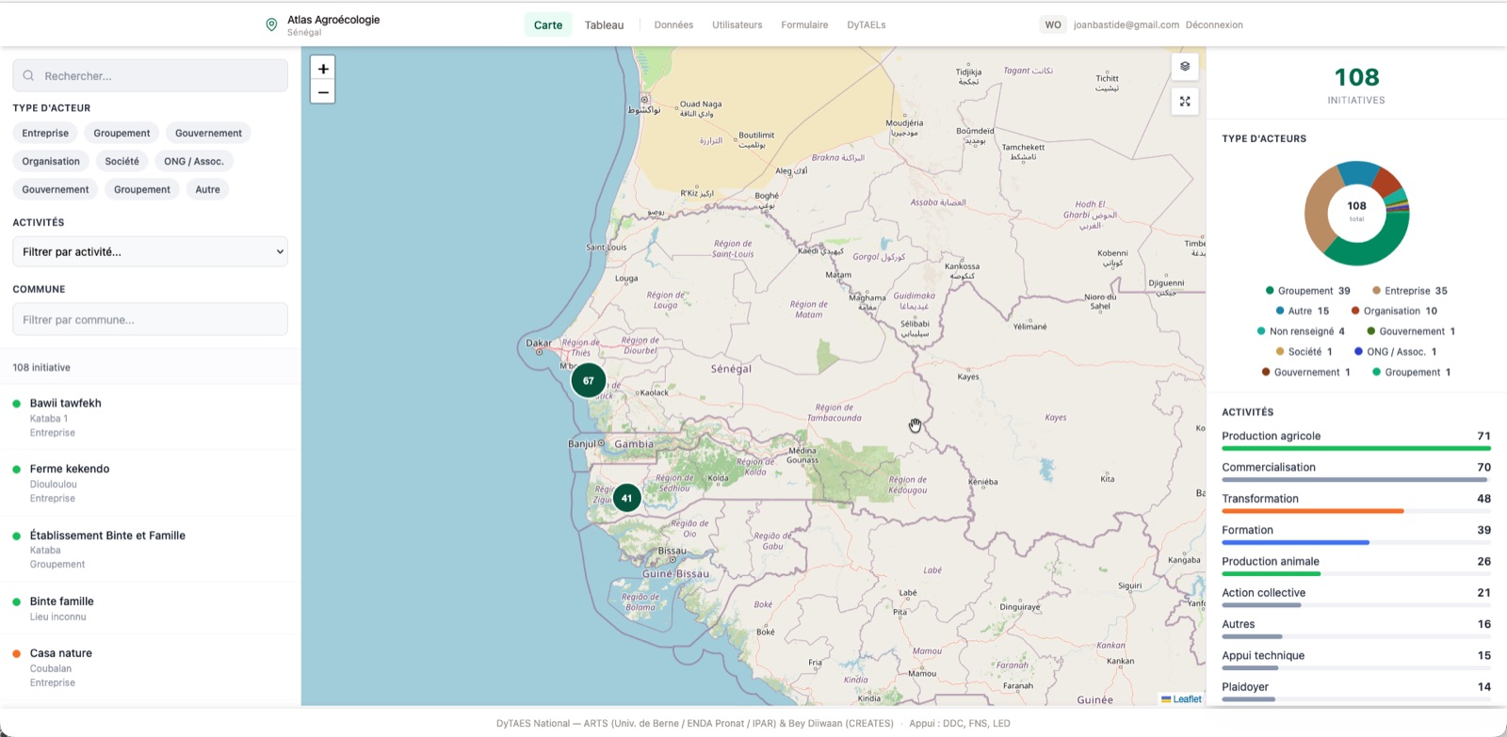Click the orange dot beside Casa nature

click(17, 653)
